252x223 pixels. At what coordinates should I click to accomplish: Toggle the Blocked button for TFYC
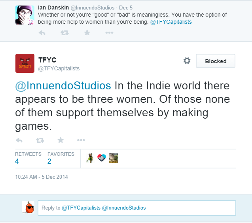[x=216, y=61]
